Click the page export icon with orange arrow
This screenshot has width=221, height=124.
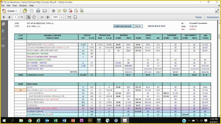click(x=76, y=11)
